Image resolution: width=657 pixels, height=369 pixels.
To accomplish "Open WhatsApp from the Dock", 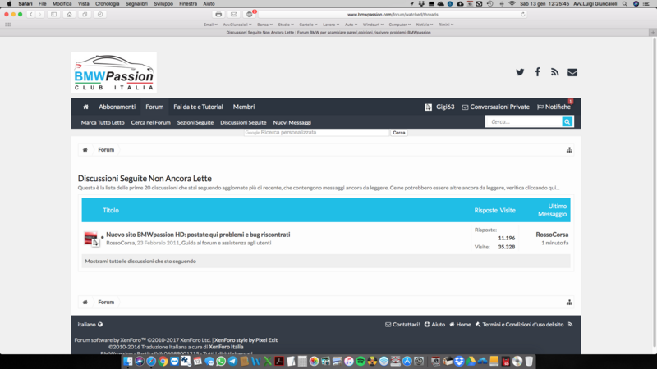I will 221,361.
